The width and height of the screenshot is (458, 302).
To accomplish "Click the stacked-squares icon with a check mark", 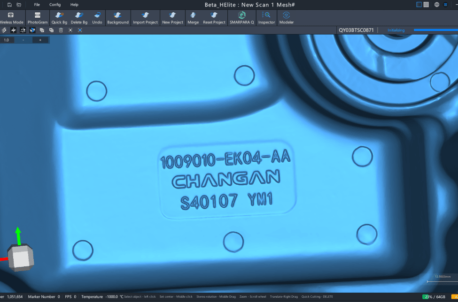I will pos(42,30).
